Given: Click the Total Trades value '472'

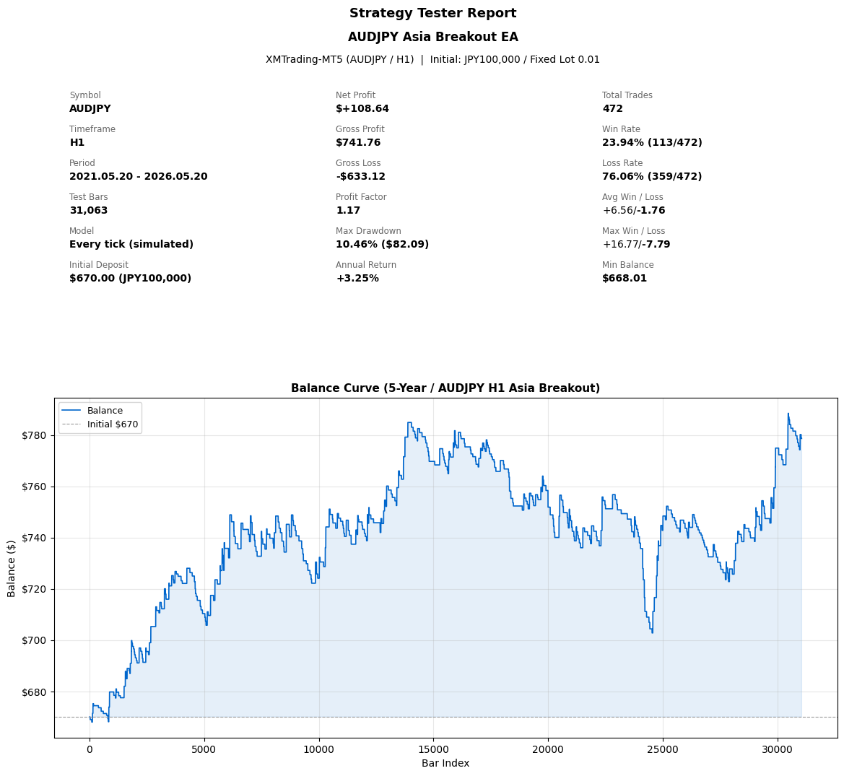Looking at the screenshot, I should tap(612, 109).
